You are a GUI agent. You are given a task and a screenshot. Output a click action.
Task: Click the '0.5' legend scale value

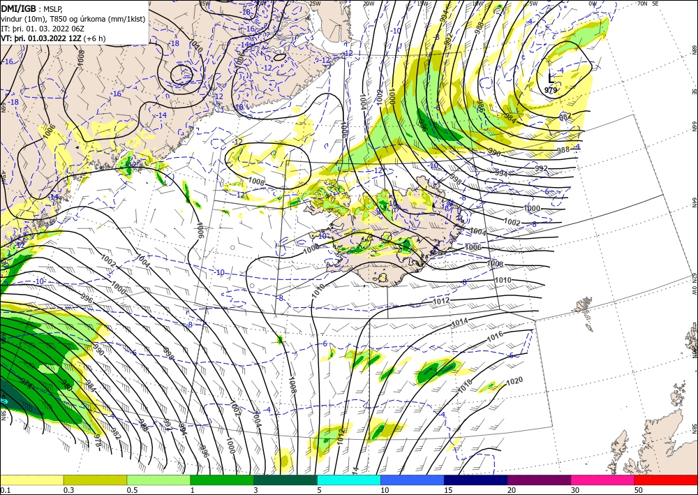point(132,490)
